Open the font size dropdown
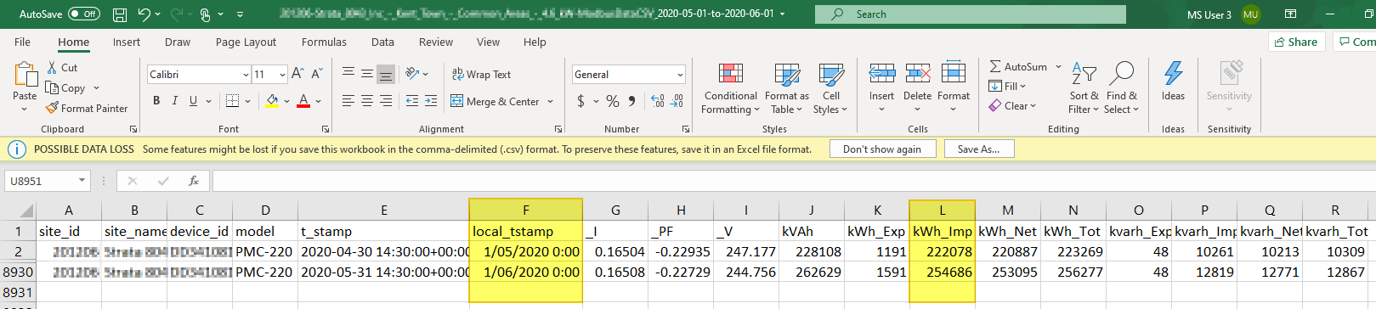This screenshot has width=1376, height=309. tap(282, 75)
